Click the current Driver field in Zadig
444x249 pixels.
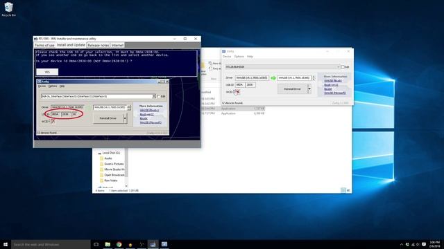coord(252,78)
